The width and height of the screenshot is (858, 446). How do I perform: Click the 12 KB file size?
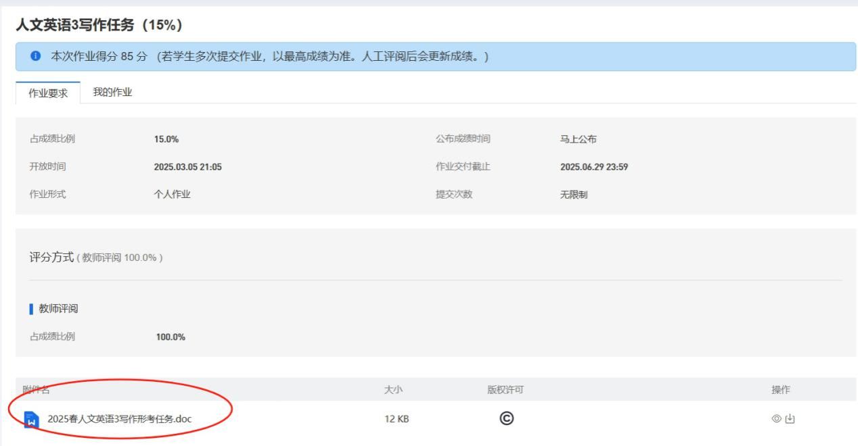click(397, 419)
